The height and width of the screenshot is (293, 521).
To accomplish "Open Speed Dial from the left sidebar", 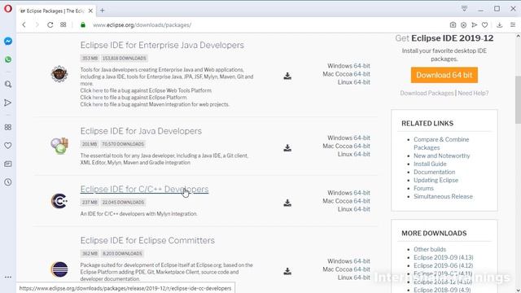I will pos(8,127).
